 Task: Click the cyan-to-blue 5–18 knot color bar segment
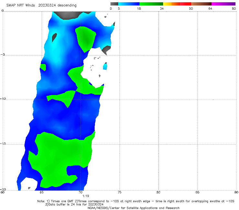tap(129, 4)
